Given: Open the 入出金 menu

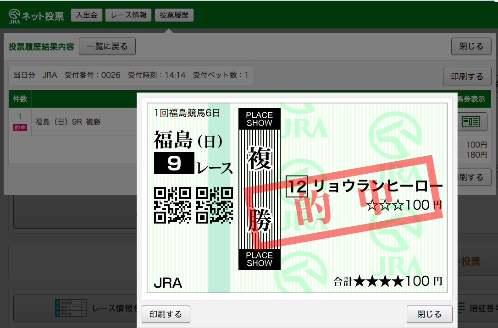Looking at the screenshot, I should coord(86,15).
